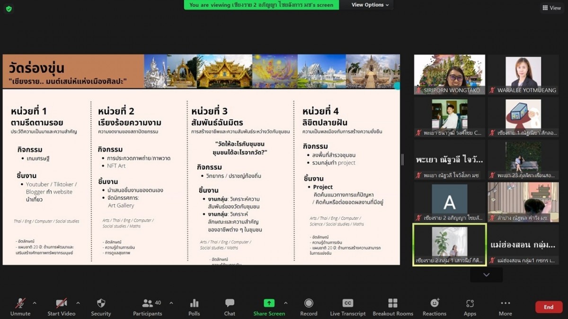Open the View Options dropdown
The width and height of the screenshot is (568, 319).
click(370, 5)
